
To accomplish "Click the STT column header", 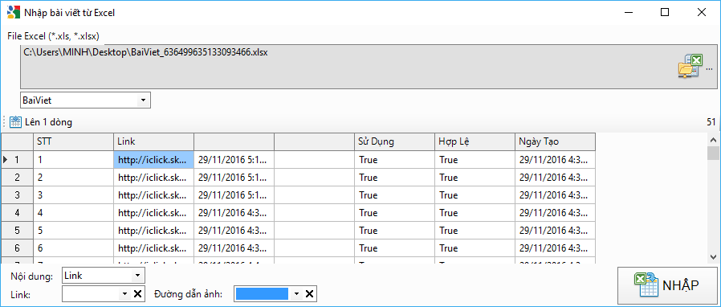I will [74, 141].
